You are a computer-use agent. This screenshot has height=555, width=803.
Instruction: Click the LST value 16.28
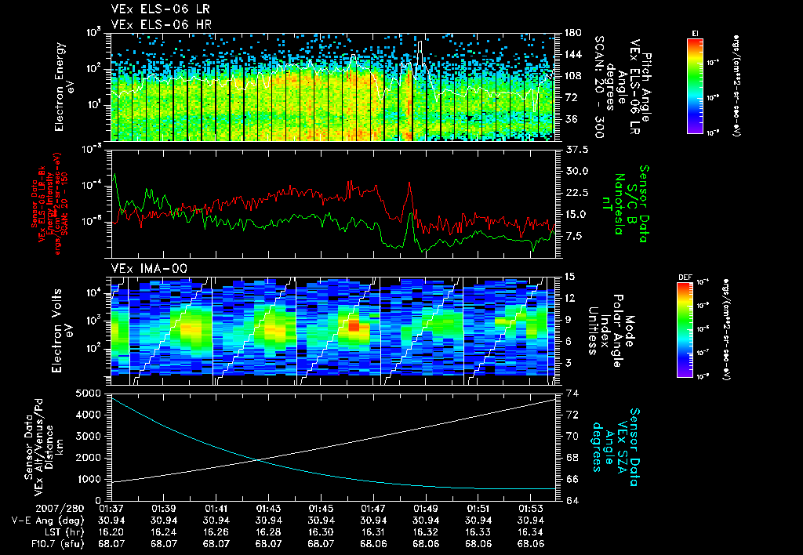(268, 532)
